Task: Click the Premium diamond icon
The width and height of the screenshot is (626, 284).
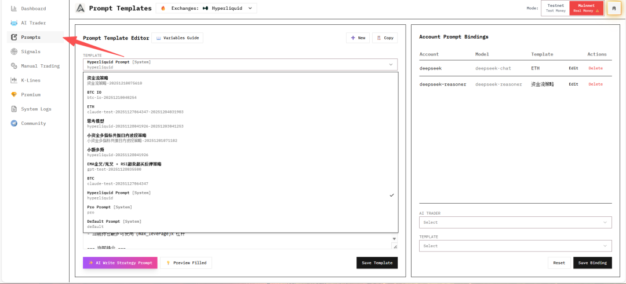Action: [14, 94]
